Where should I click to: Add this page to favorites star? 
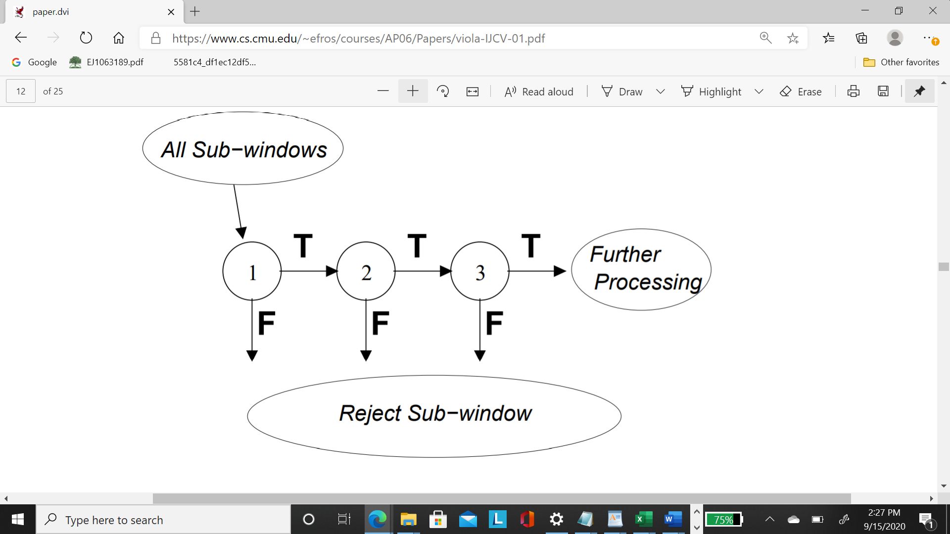[x=793, y=38]
